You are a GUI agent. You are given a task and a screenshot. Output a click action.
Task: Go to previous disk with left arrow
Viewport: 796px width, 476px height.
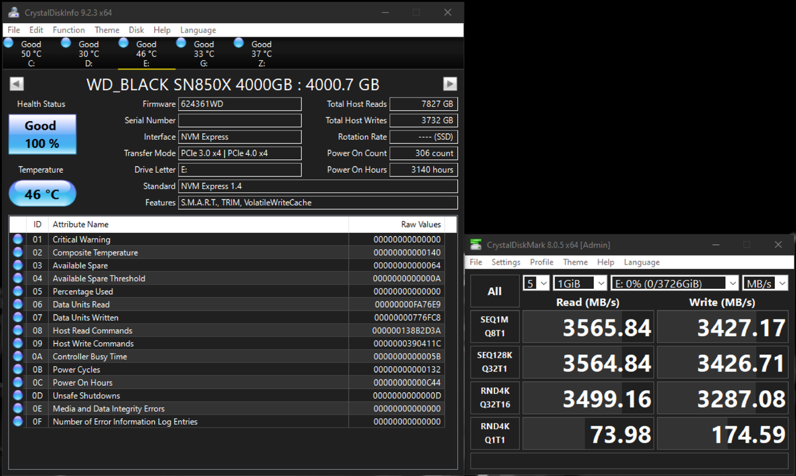tap(17, 84)
